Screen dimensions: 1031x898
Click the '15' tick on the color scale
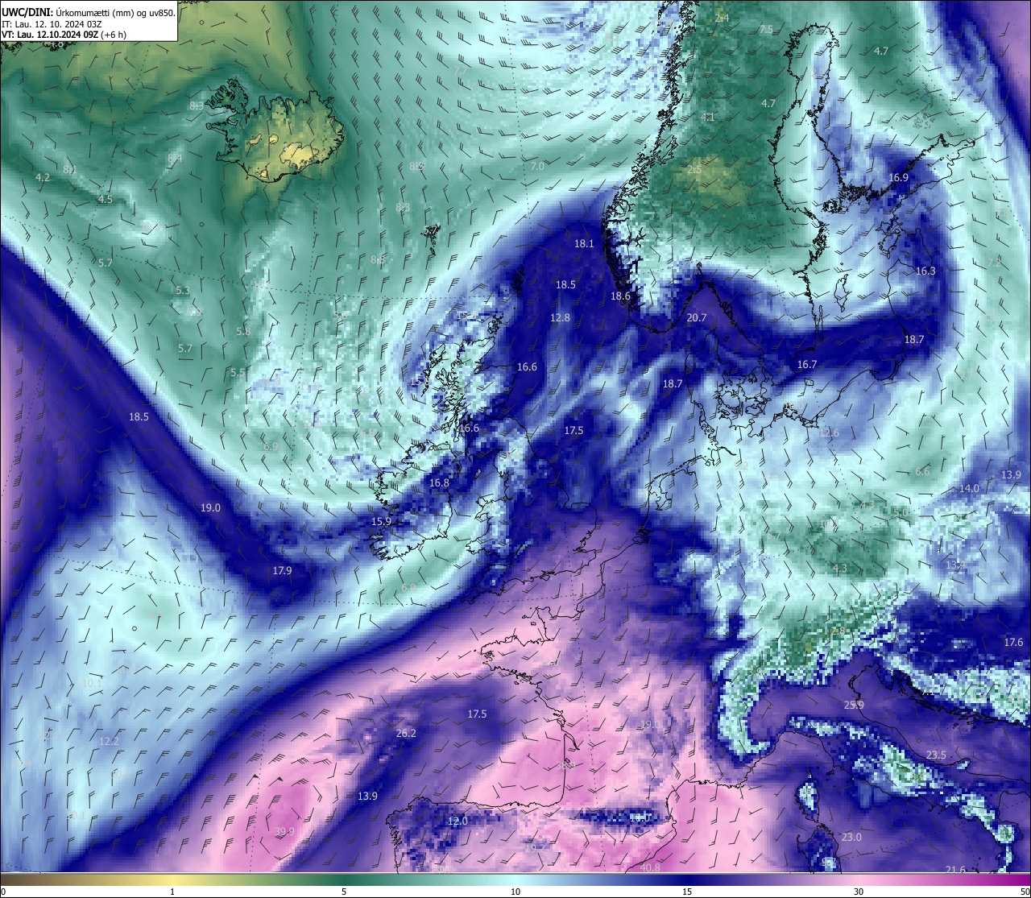(687, 892)
